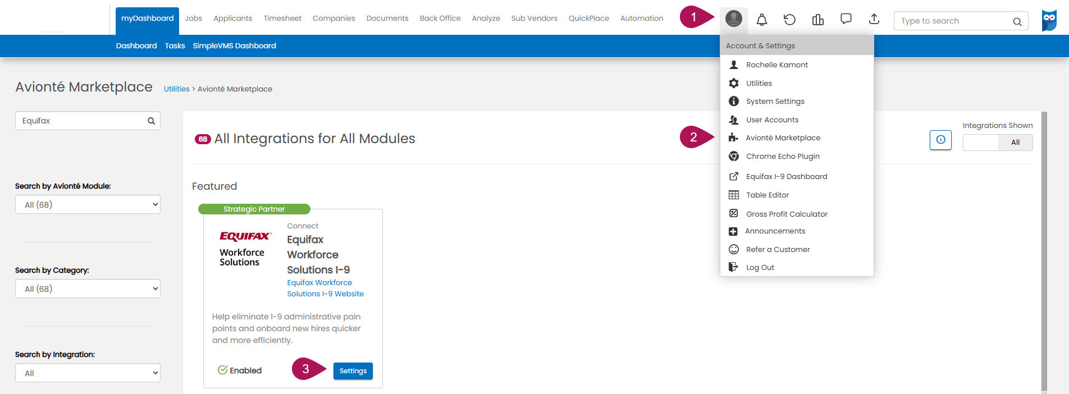The height and width of the screenshot is (394, 1069).
Task: Open the Automation tab
Action: pos(642,19)
